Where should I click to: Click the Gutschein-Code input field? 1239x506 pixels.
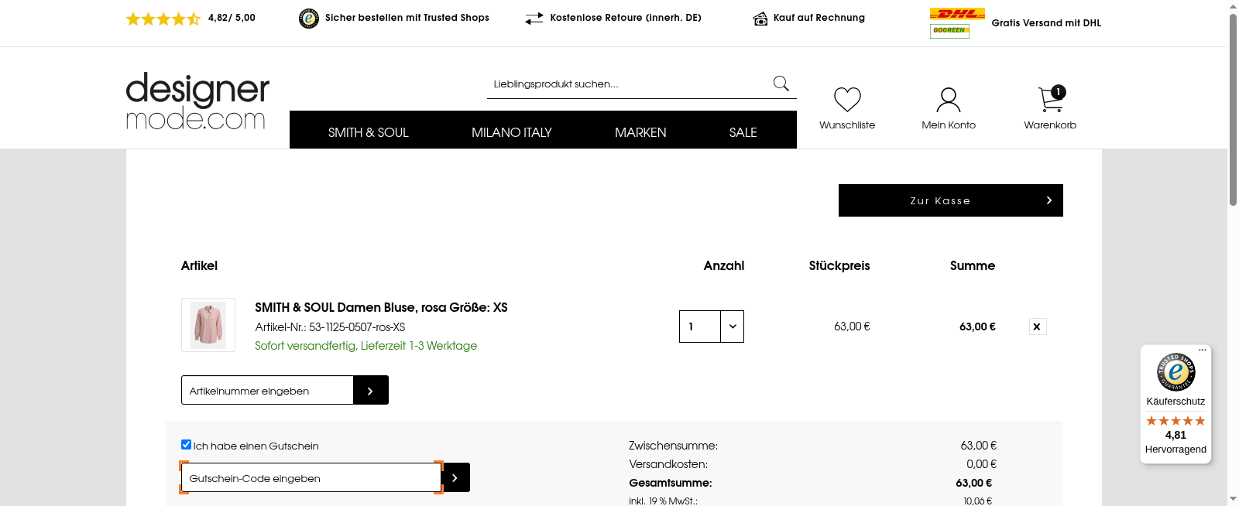coord(310,477)
